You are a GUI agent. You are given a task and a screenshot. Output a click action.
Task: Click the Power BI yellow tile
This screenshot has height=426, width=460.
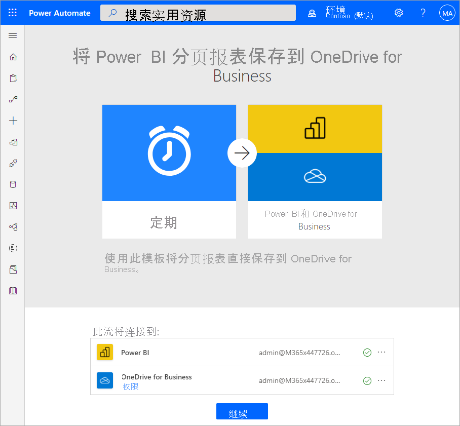pos(315,129)
